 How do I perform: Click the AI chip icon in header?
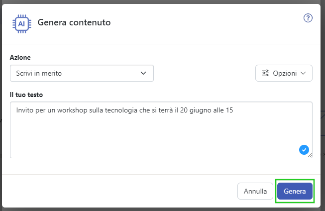tap(22, 24)
